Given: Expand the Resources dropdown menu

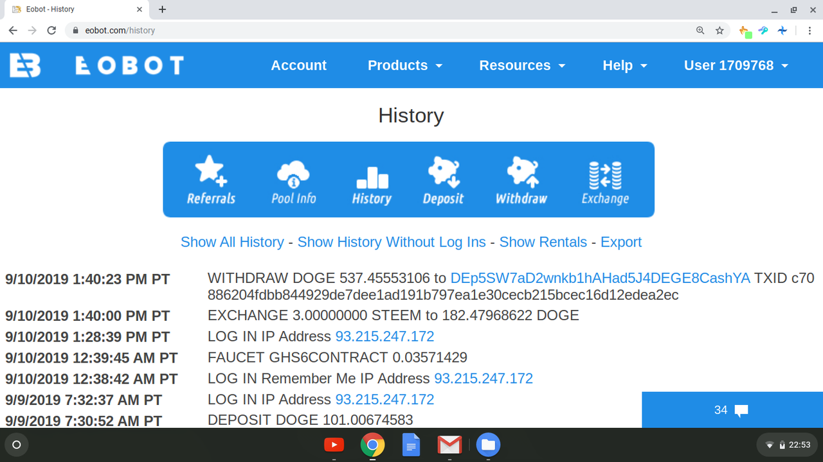Looking at the screenshot, I should pyautogui.click(x=522, y=65).
